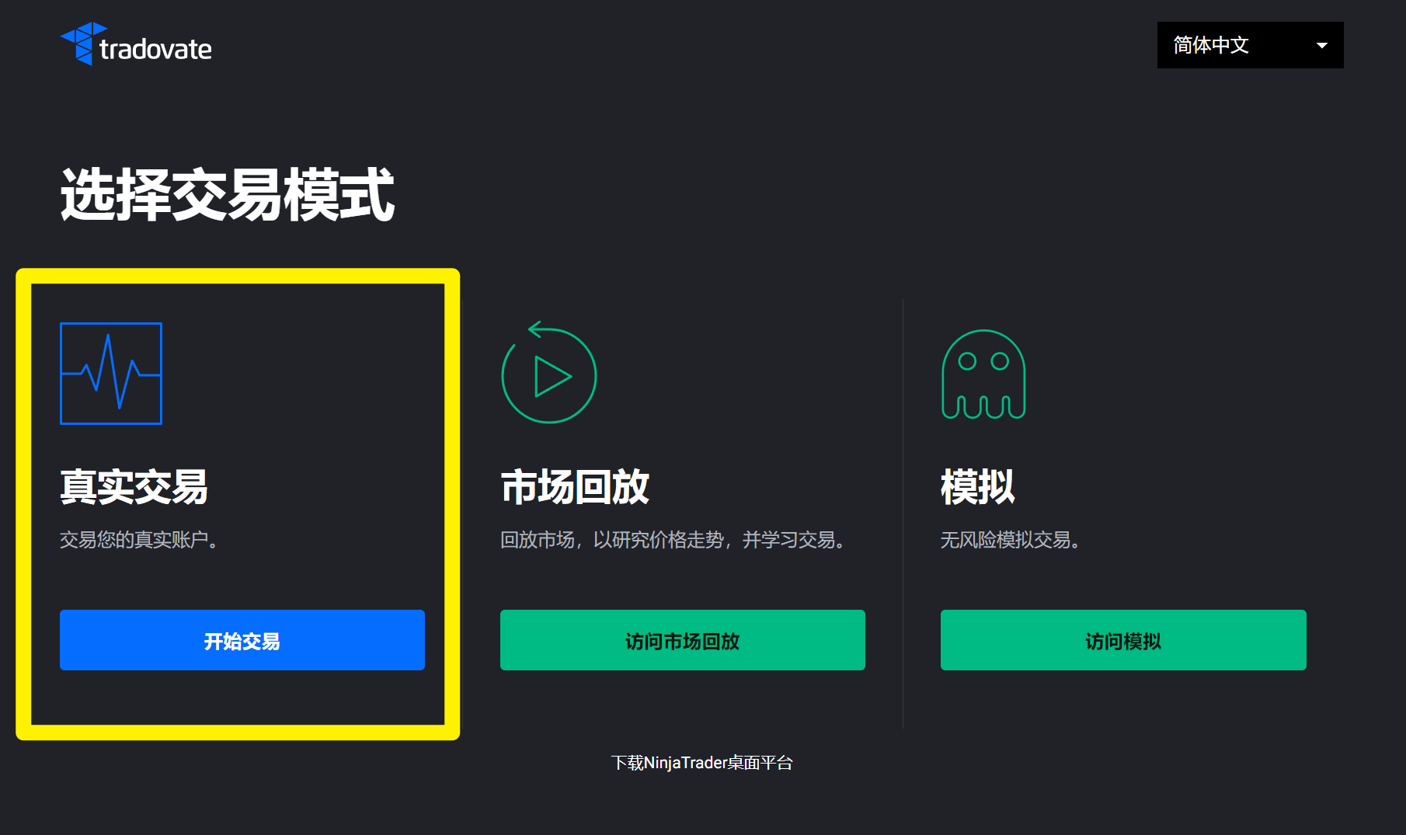
Task: Click the 交易您的真实账户 description text
Action: (138, 540)
